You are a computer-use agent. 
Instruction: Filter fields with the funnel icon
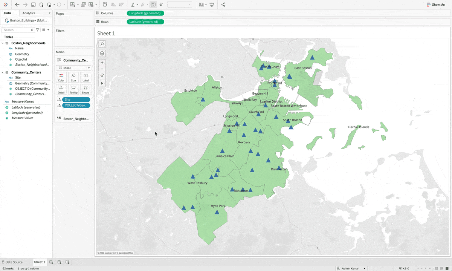pyautogui.click(x=38, y=30)
